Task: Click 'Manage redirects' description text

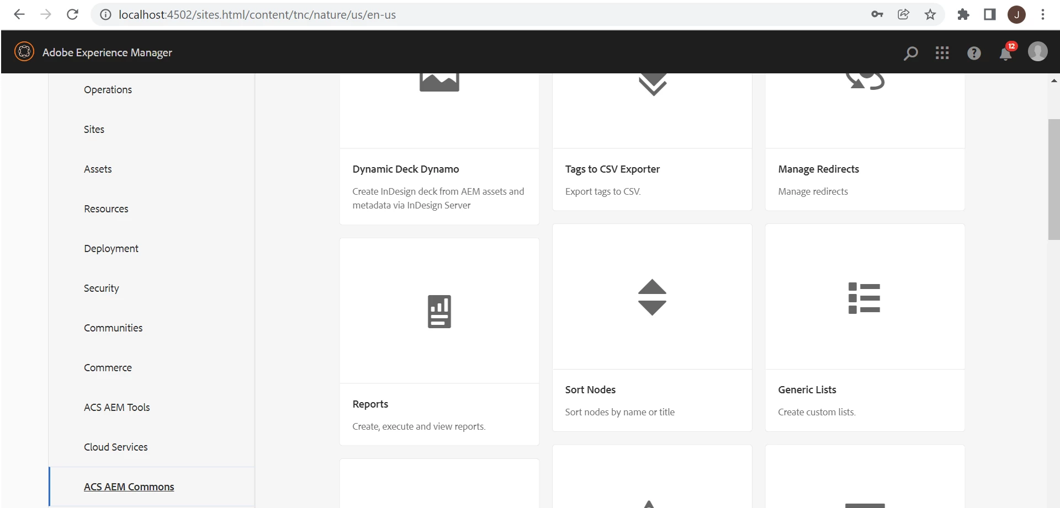Action: click(813, 191)
